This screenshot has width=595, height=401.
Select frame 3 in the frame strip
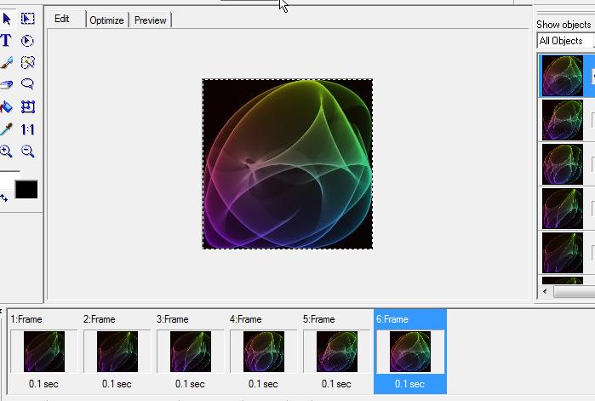coord(188,352)
